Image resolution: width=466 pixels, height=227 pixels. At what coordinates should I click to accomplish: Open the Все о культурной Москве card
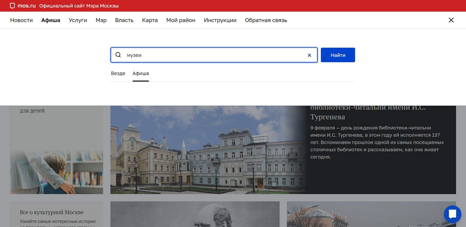tap(57, 214)
